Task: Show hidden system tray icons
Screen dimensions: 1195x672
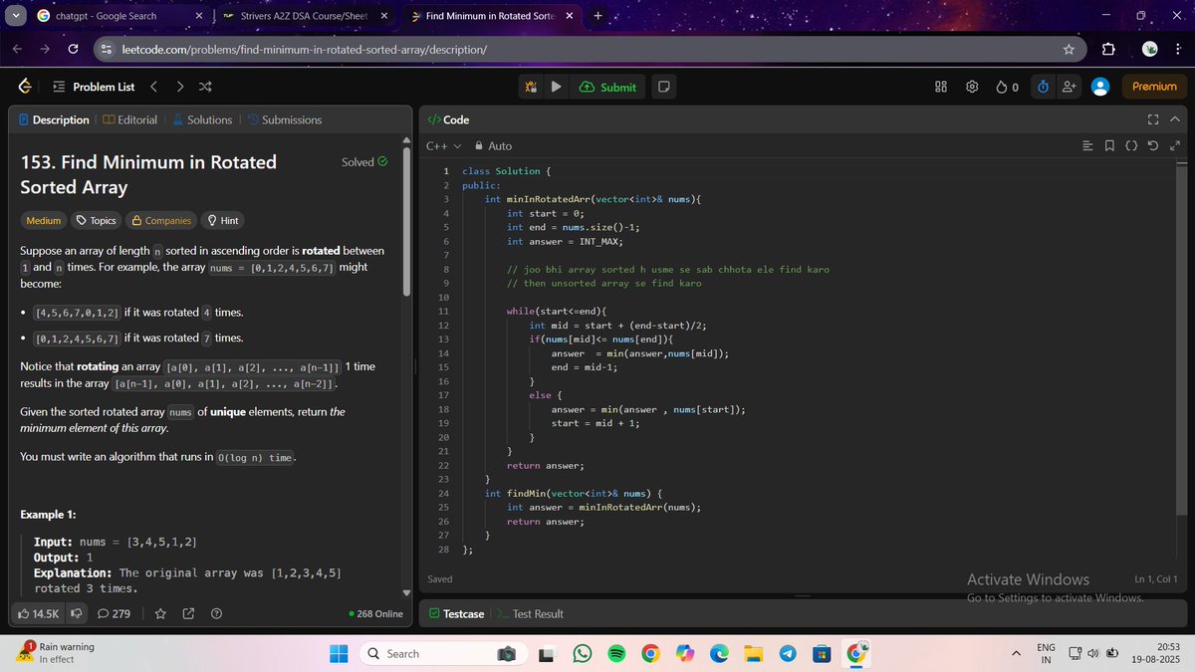Action: tap(1016, 653)
